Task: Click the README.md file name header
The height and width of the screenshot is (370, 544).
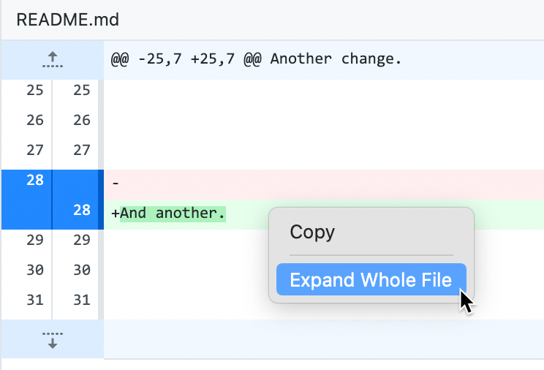Action: pos(68,20)
